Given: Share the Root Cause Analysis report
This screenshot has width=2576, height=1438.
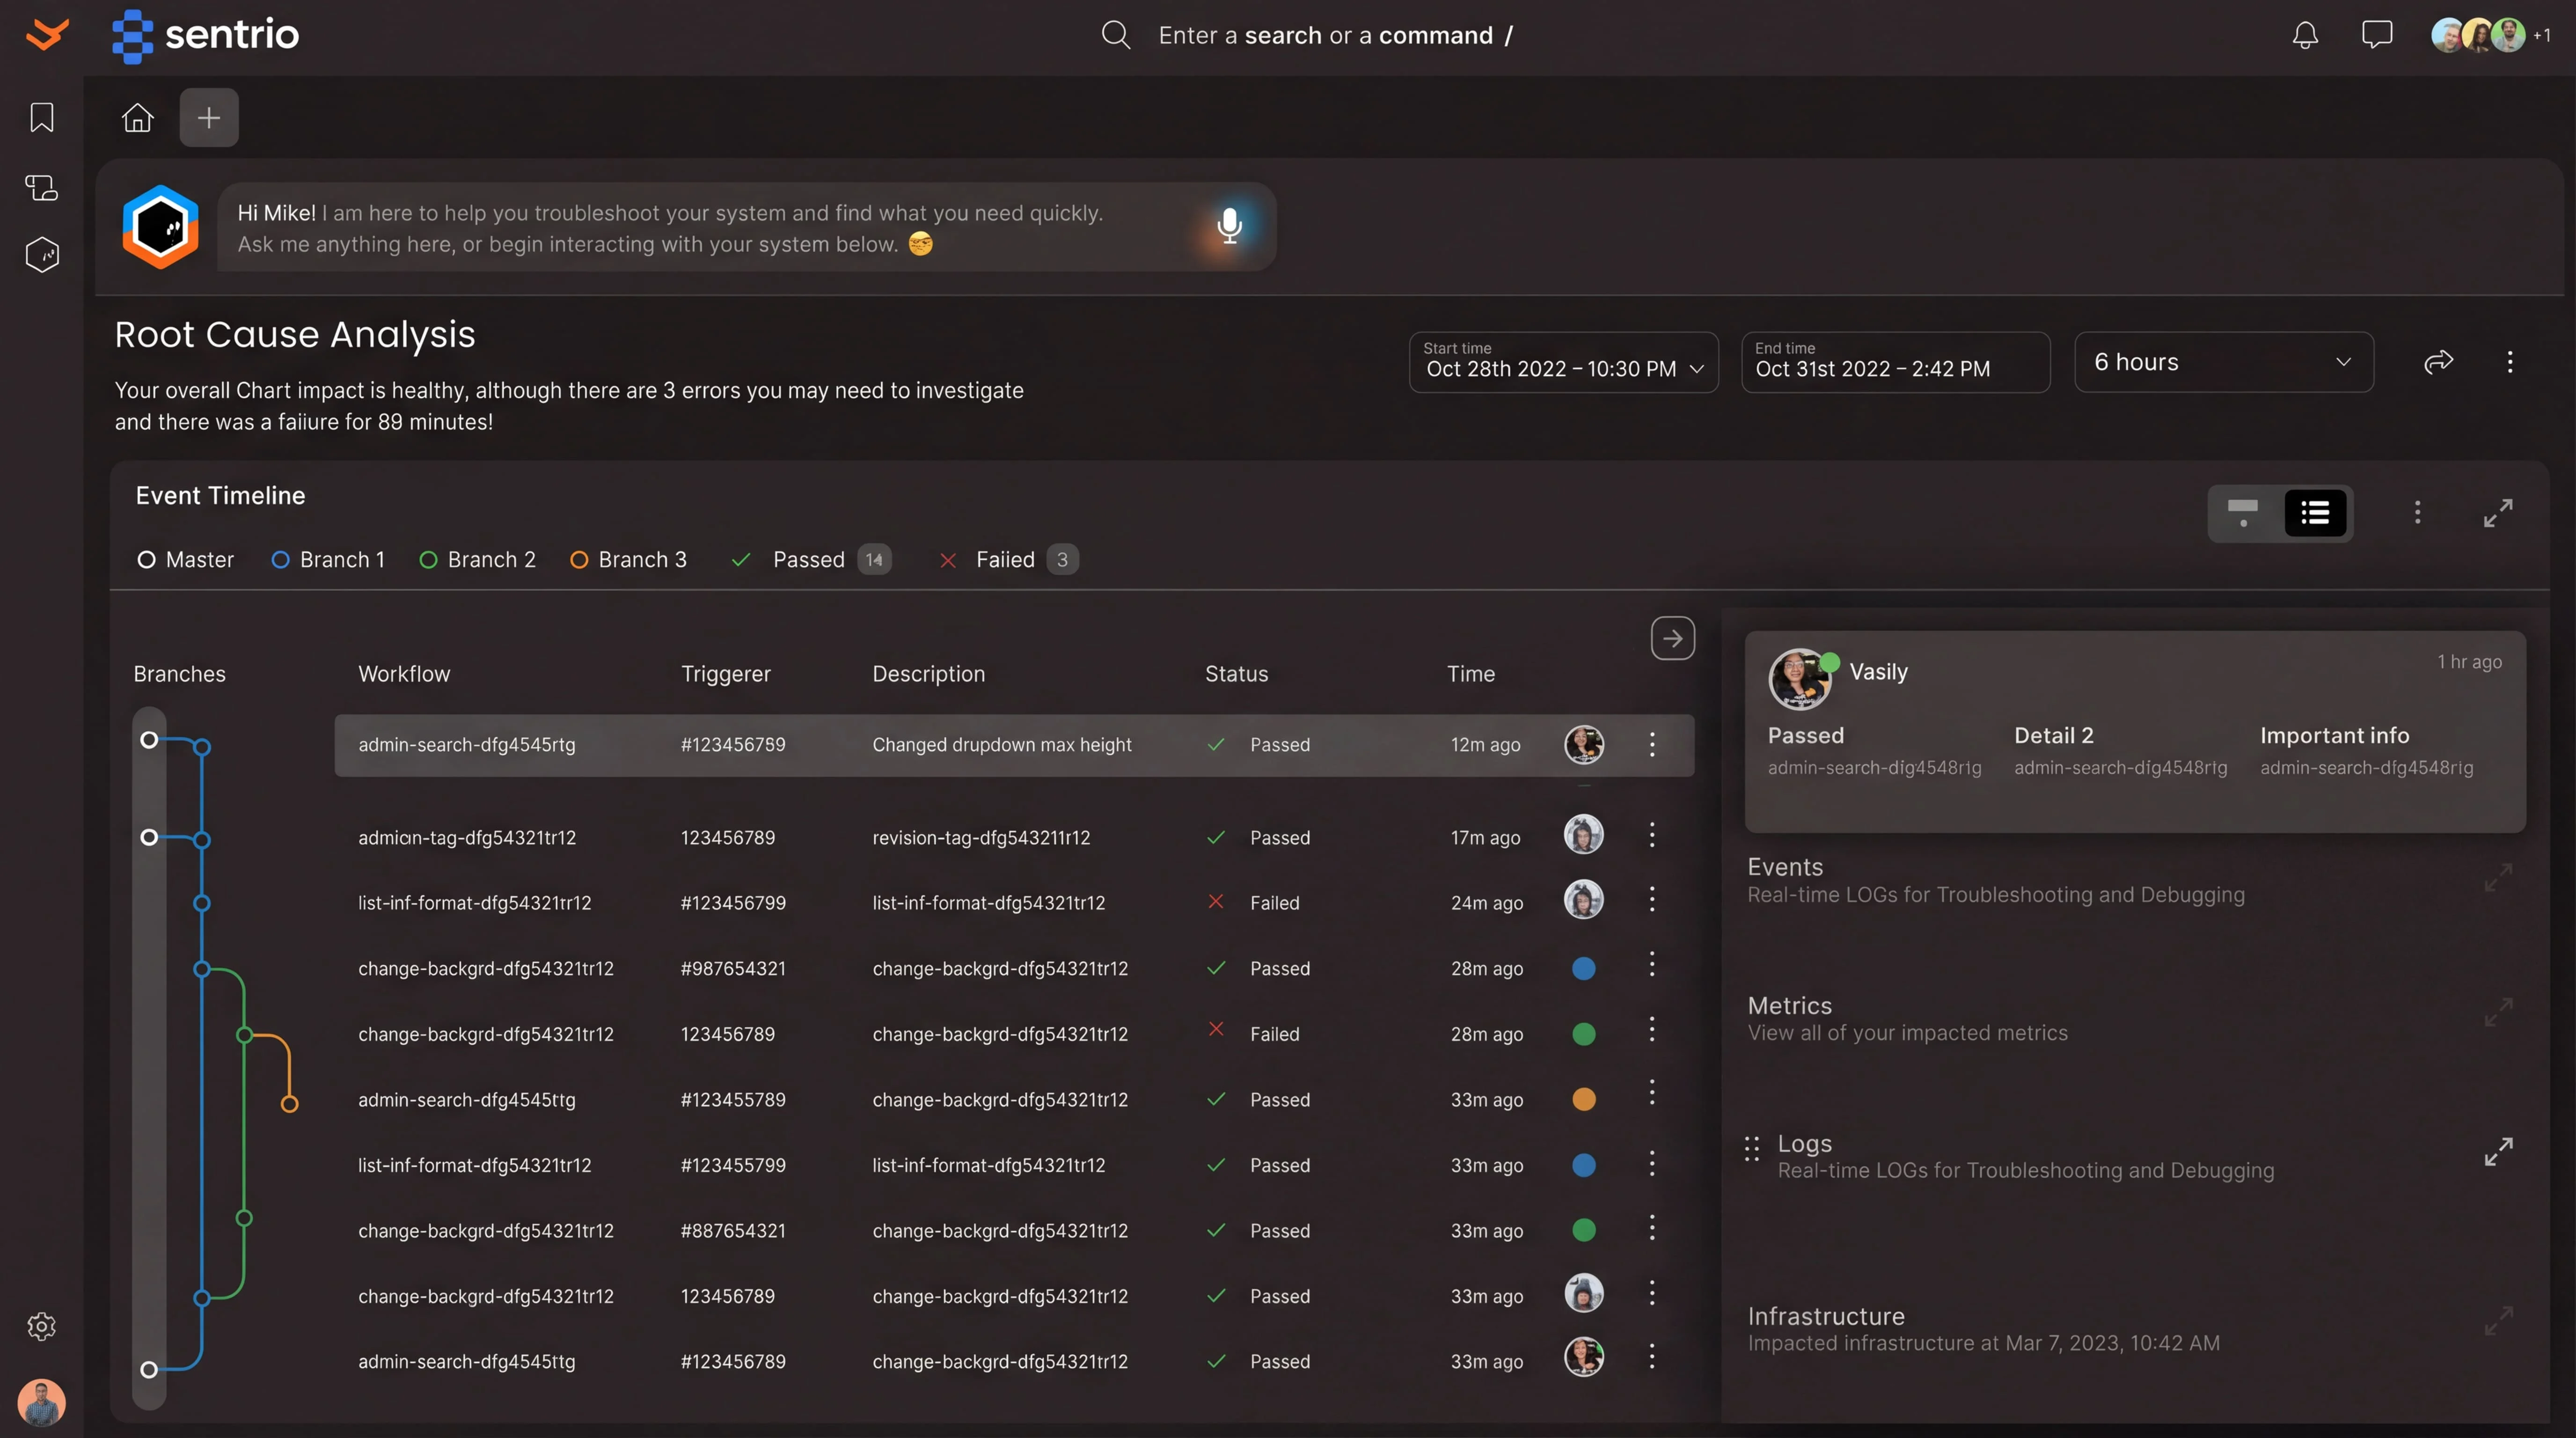Looking at the screenshot, I should tap(2439, 362).
